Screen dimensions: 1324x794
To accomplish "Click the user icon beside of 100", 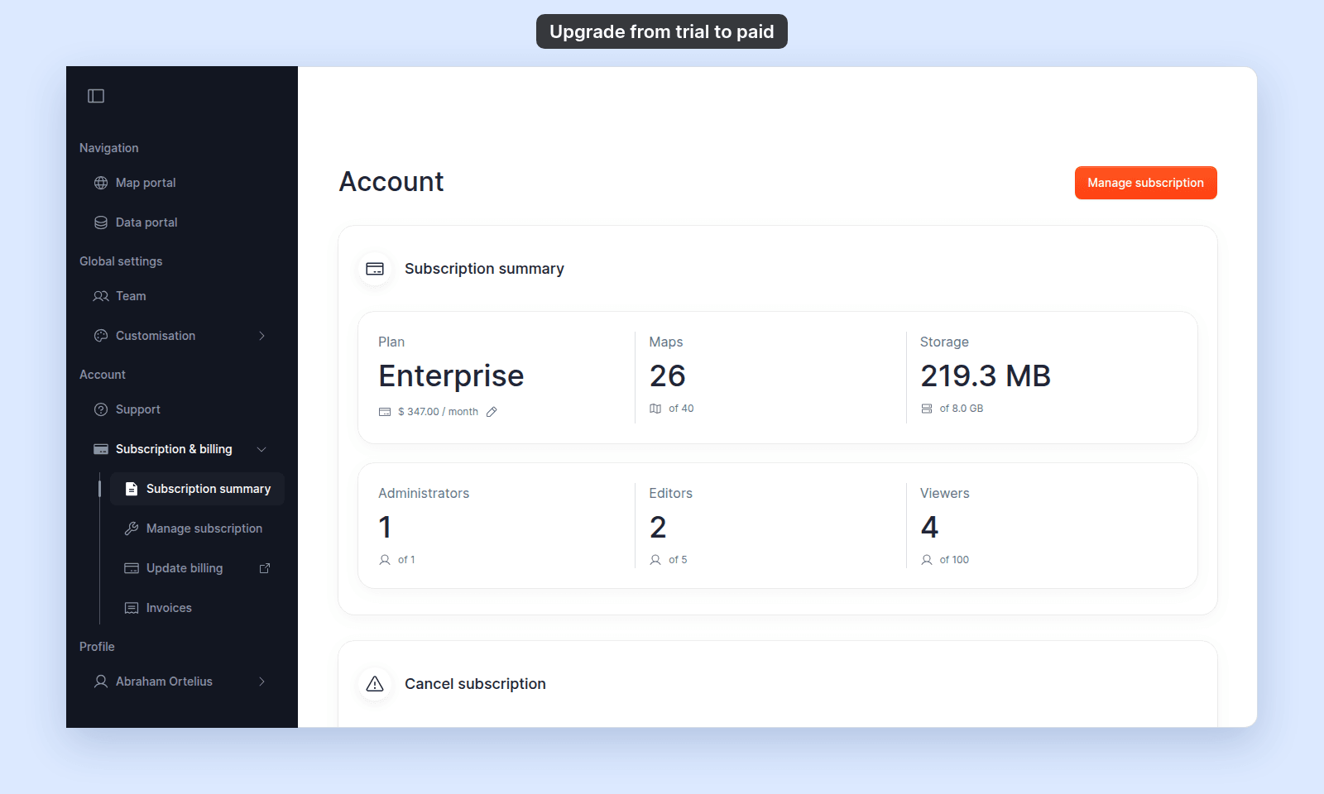I will tap(927, 560).
